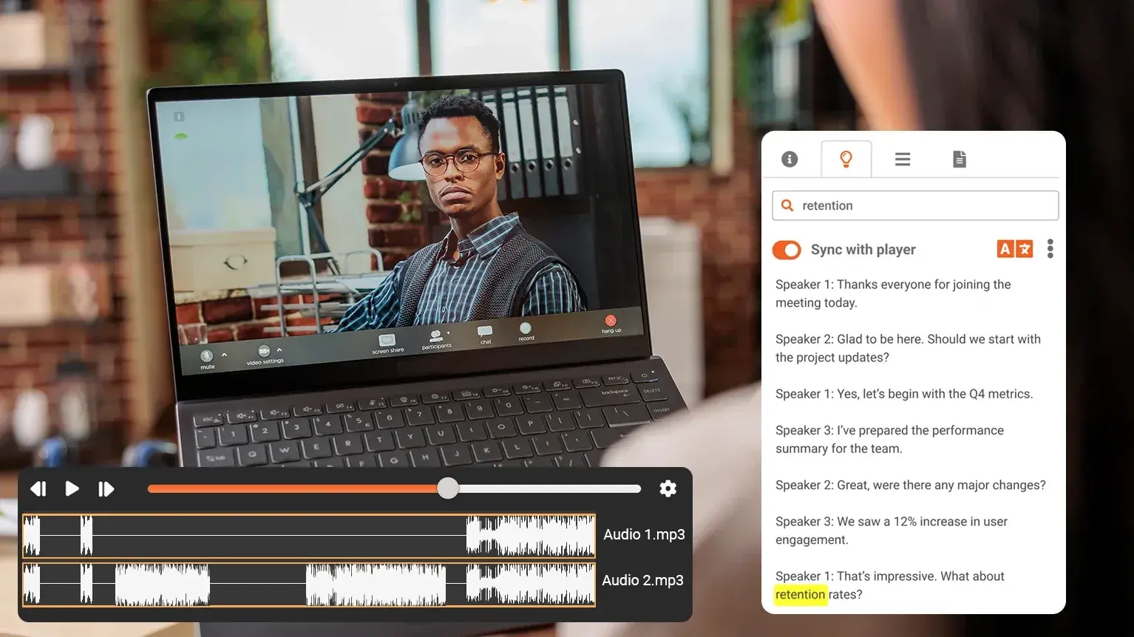Expand the mute options chevron
The image size is (1134, 637).
point(225,355)
